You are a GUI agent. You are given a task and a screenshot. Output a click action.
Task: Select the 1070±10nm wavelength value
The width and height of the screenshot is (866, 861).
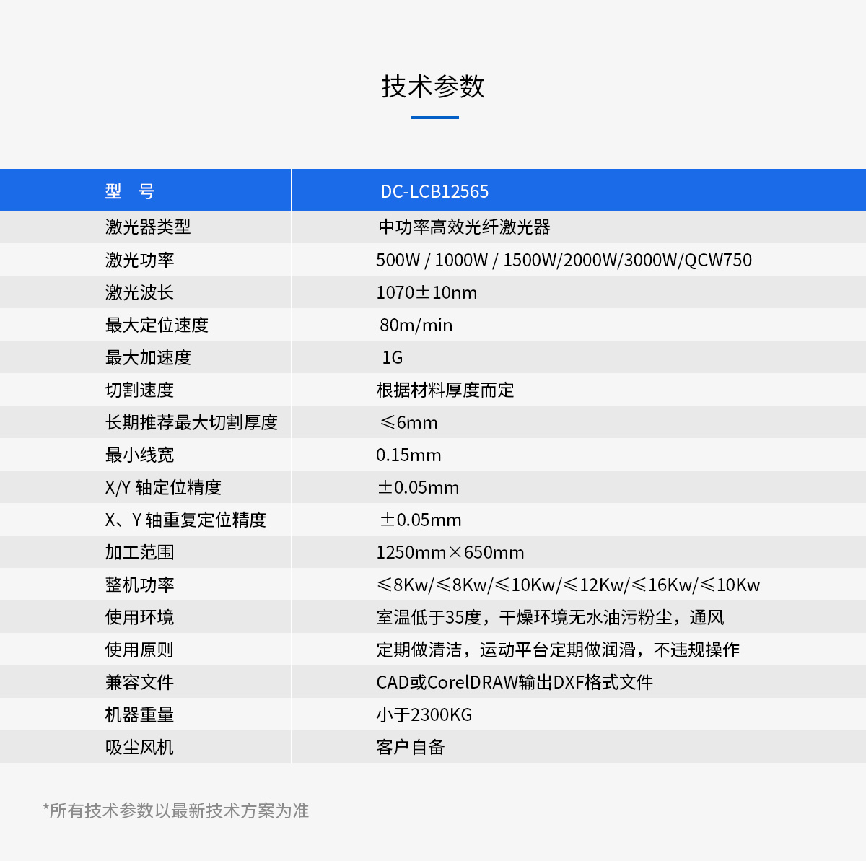(427, 292)
